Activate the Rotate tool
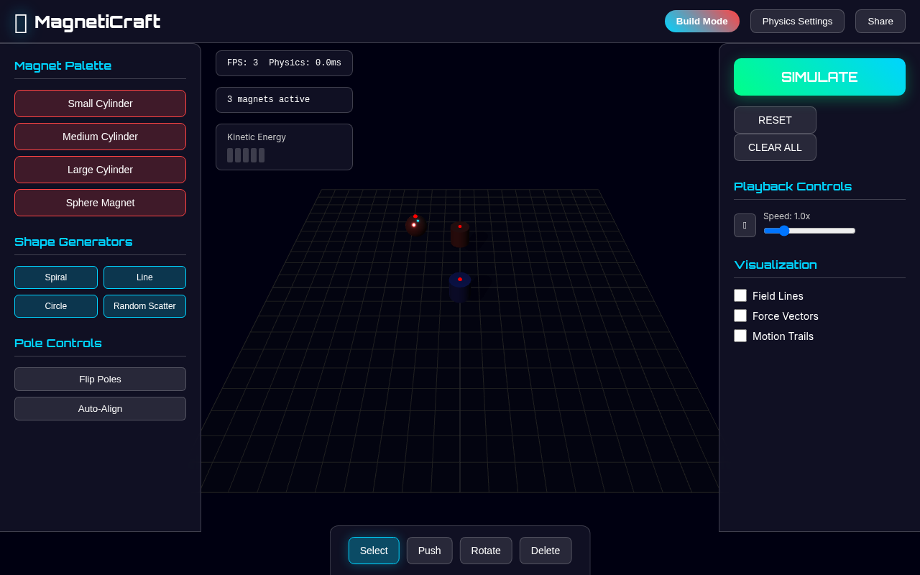This screenshot has height=575, width=920. [x=486, y=551]
